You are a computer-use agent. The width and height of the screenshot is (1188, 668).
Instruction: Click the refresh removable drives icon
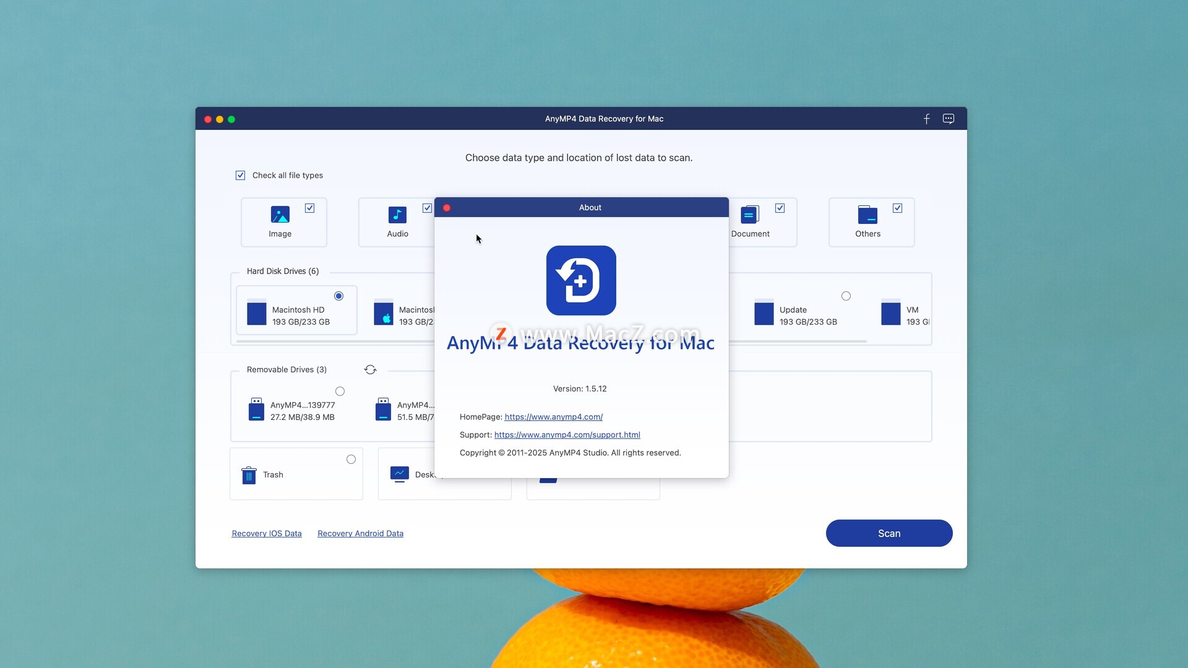[370, 369]
